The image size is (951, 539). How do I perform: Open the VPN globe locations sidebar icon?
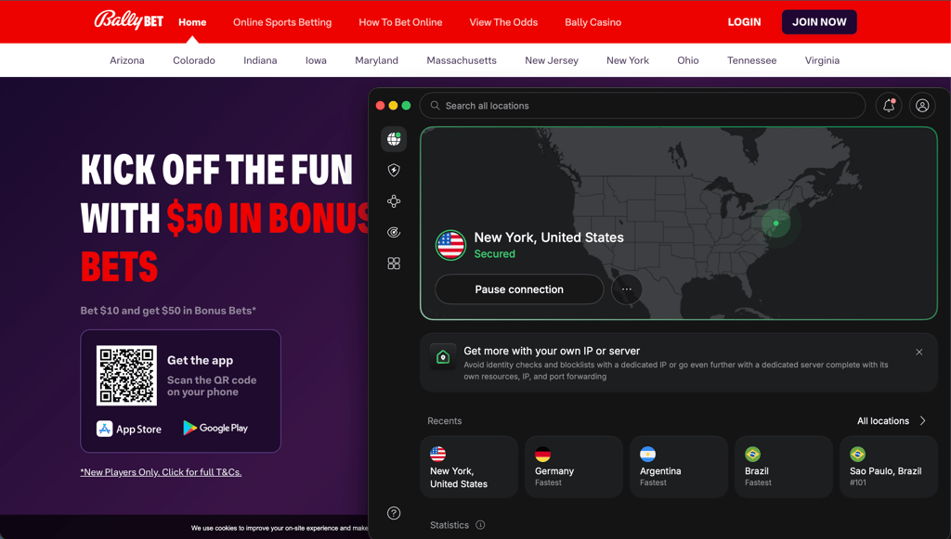[x=394, y=139]
